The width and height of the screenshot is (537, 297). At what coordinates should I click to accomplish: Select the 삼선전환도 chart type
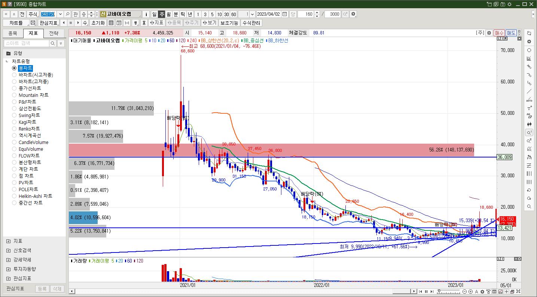tap(14, 108)
